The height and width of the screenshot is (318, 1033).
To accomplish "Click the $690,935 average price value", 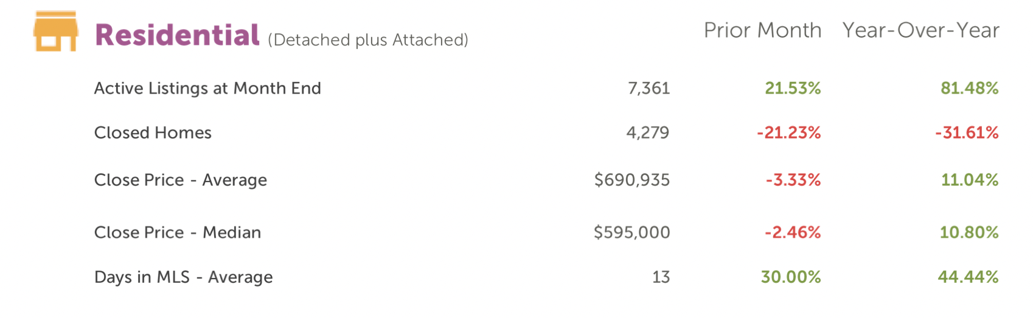I will click(x=632, y=180).
